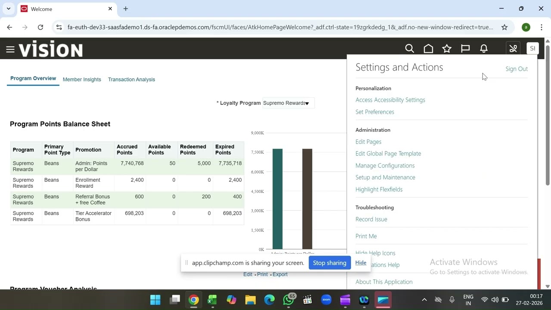Click Hide Help Icons
Viewport: 551px width, 310px height.
375,253
